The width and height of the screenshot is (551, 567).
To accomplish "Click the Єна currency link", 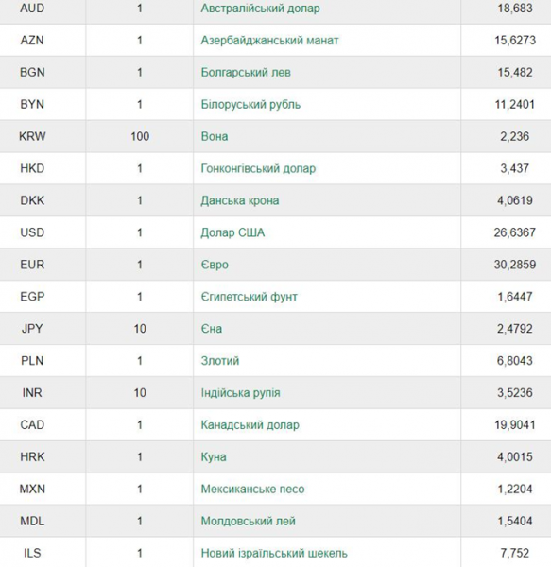I will pos(211,329).
